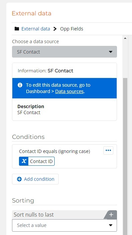The width and height of the screenshot is (132, 235).
Task: Open the Data sources link
Action: (69, 91)
